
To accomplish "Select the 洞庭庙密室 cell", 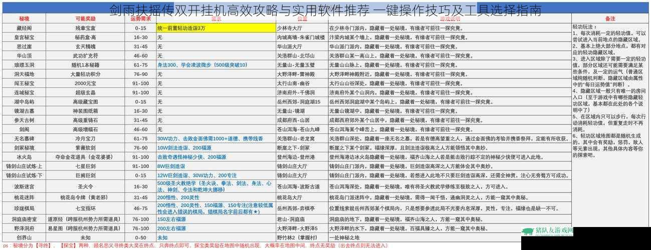I will click(x=24, y=219).
